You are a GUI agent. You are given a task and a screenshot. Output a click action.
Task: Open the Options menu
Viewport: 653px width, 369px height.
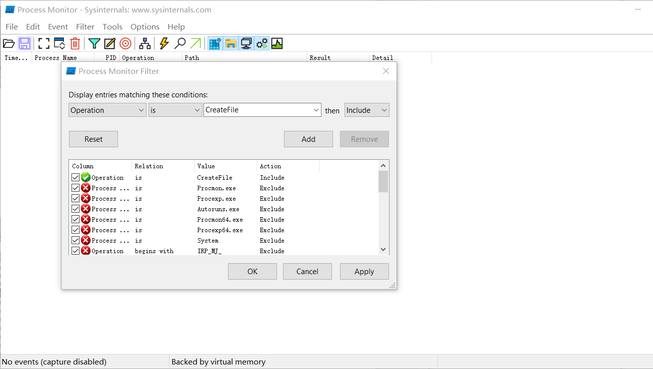pyautogui.click(x=145, y=26)
